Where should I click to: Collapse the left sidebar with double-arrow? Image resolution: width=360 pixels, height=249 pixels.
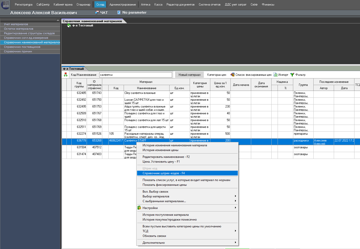pyautogui.click(x=58, y=20)
